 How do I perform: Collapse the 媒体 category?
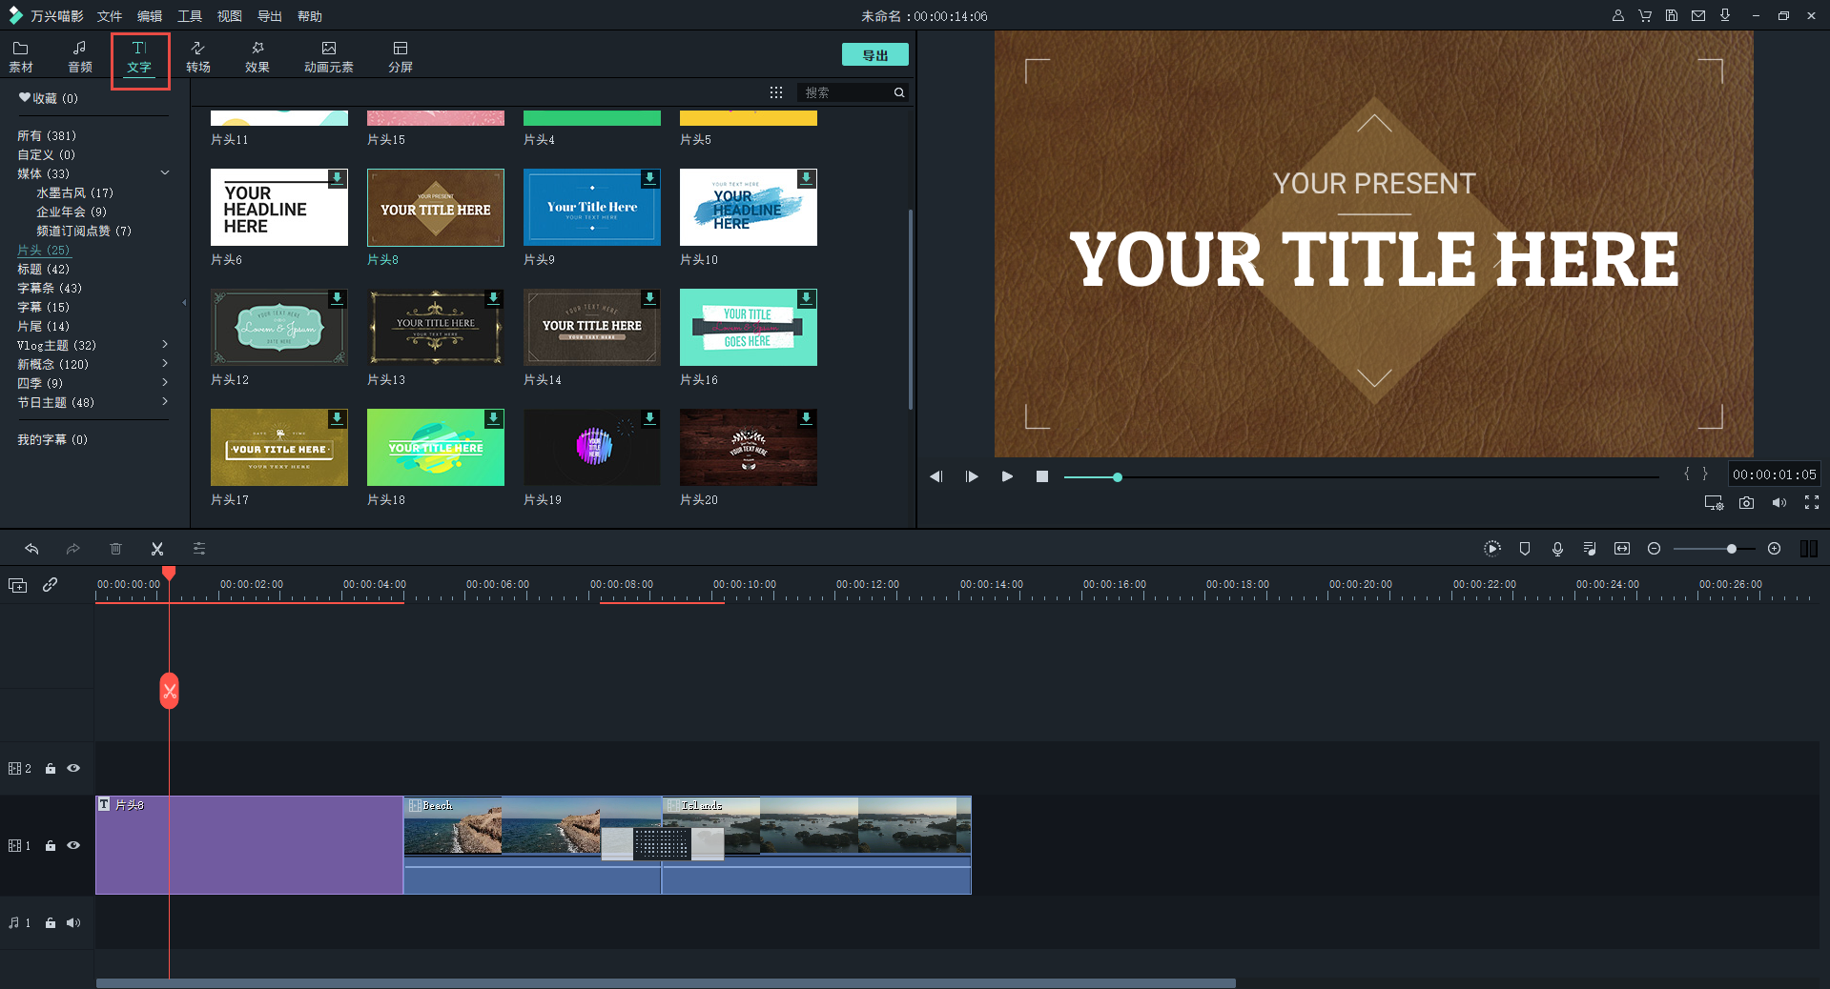pyautogui.click(x=165, y=173)
